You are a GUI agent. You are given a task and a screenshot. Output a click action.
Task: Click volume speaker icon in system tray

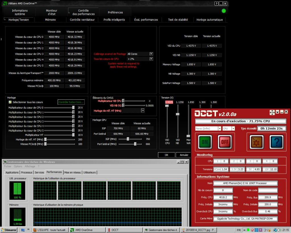pyautogui.click(x=279, y=230)
